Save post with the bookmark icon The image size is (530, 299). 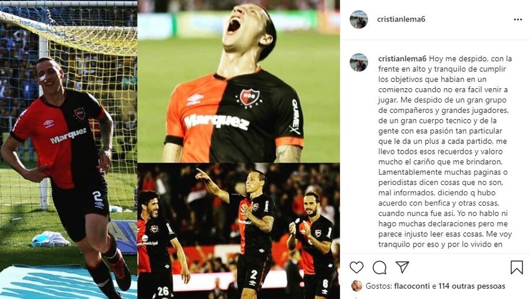point(517,267)
